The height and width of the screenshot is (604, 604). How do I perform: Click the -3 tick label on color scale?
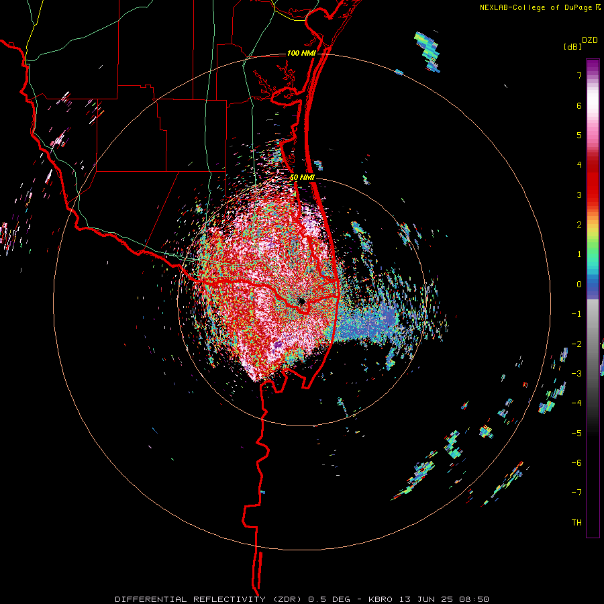(x=576, y=374)
